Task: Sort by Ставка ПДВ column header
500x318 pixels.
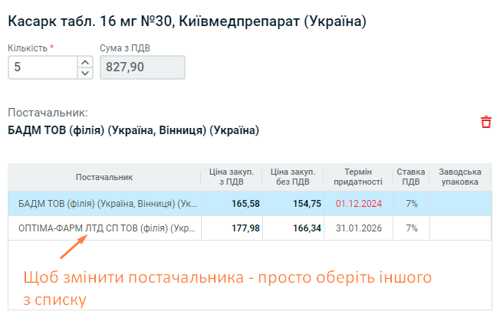Action: [411, 177]
